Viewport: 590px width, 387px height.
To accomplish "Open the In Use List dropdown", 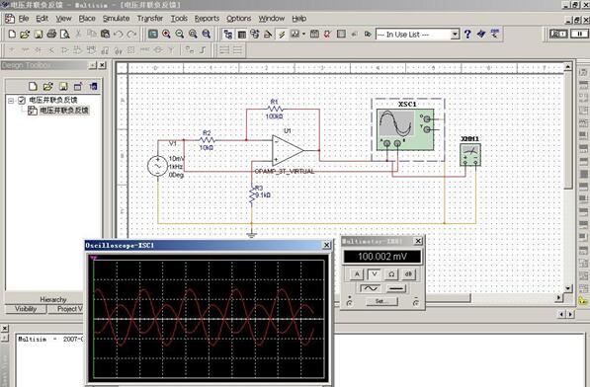I will tap(455, 35).
